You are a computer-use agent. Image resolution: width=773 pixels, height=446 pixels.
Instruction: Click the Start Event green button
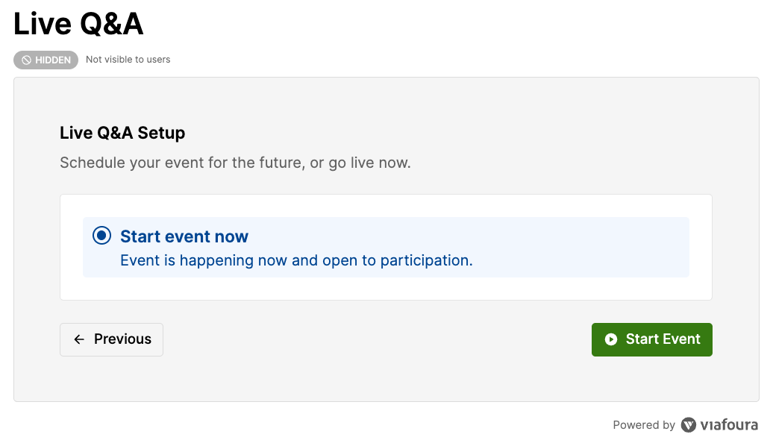tap(651, 339)
